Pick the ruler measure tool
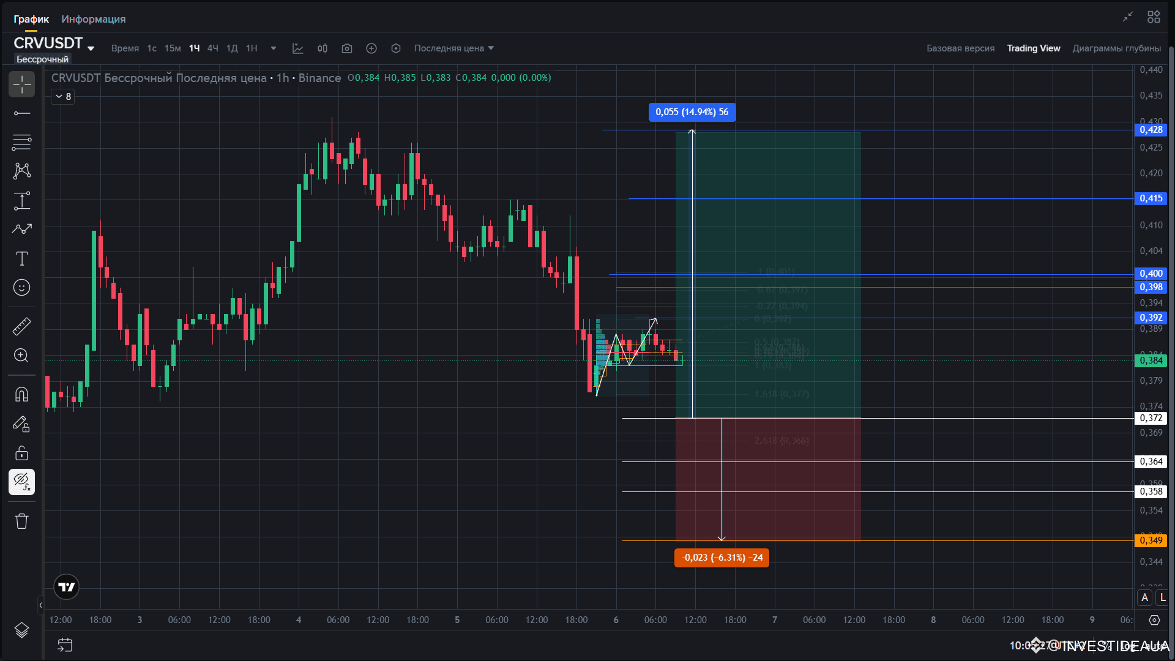 [21, 326]
